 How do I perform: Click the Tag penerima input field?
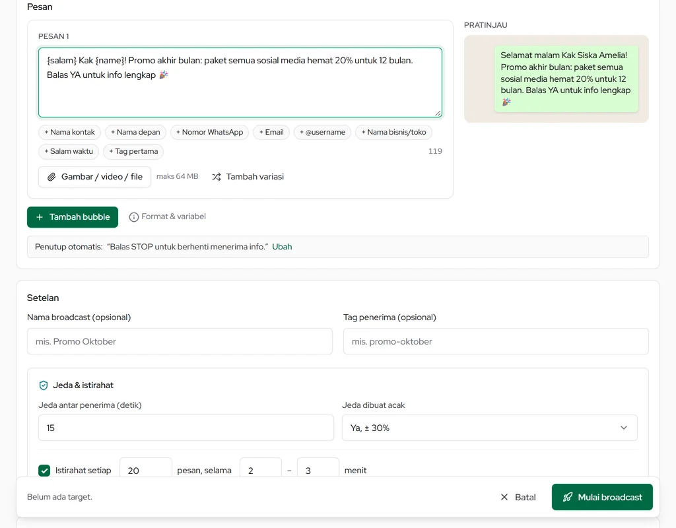(496, 341)
